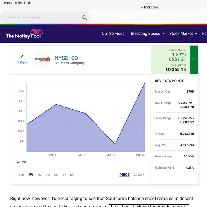Click the Collapse arrows icon
This screenshot has width=207, height=207.
pyautogui.click(x=22, y=56)
